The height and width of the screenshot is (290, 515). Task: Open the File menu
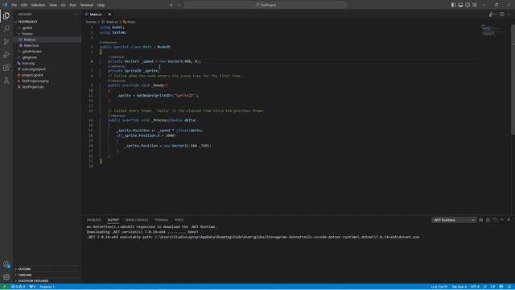click(x=14, y=5)
